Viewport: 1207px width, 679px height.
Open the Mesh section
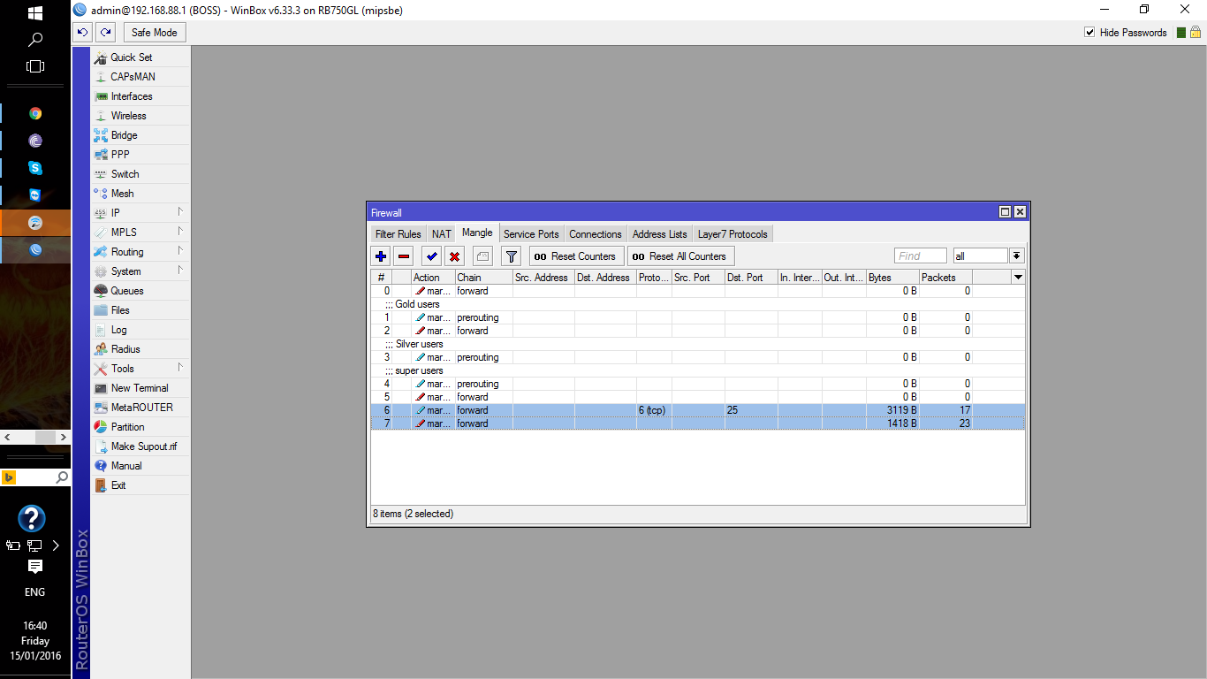pyautogui.click(x=140, y=194)
